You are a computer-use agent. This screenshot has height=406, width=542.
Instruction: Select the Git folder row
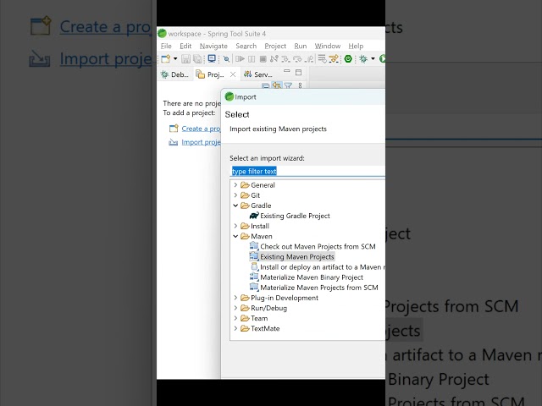click(x=251, y=195)
